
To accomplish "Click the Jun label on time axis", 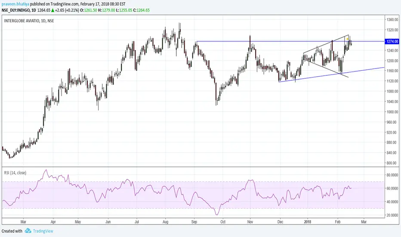I will click(x=108, y=222).
